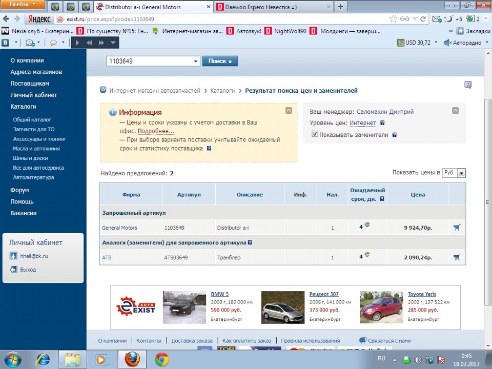Screen dimensions: 492x369
Task: Launch Google Chrome from the taskbar
Action: (162, 360)
